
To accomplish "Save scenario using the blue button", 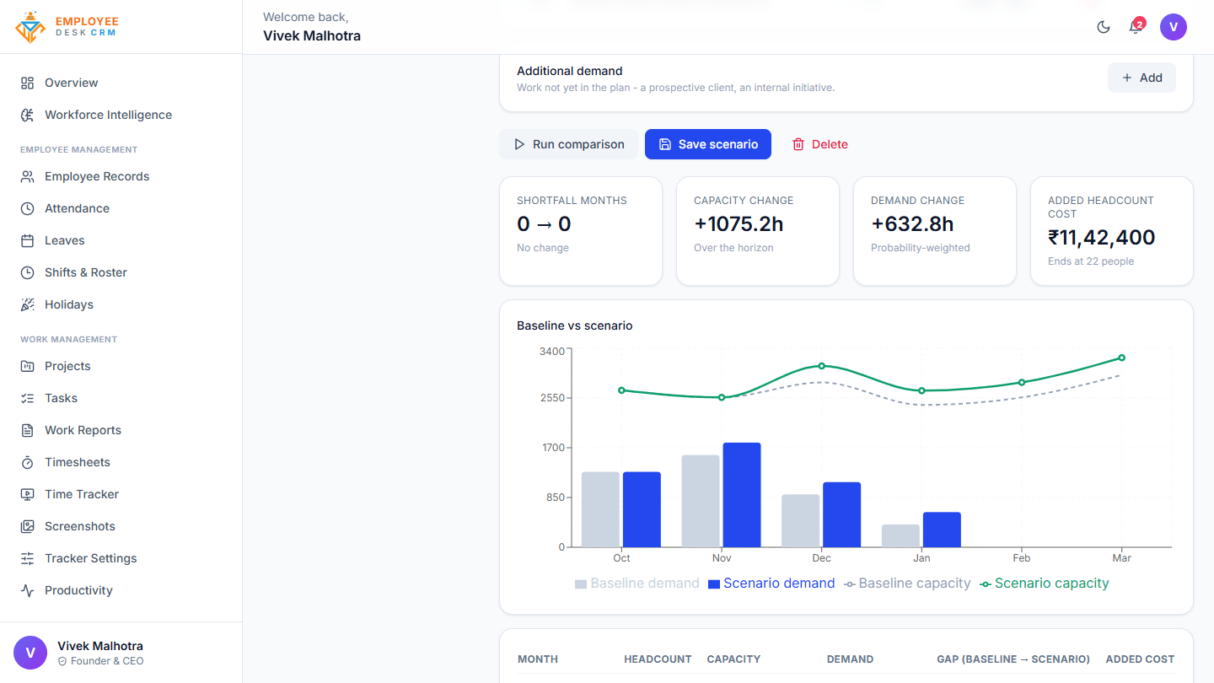I will [708, 144].
